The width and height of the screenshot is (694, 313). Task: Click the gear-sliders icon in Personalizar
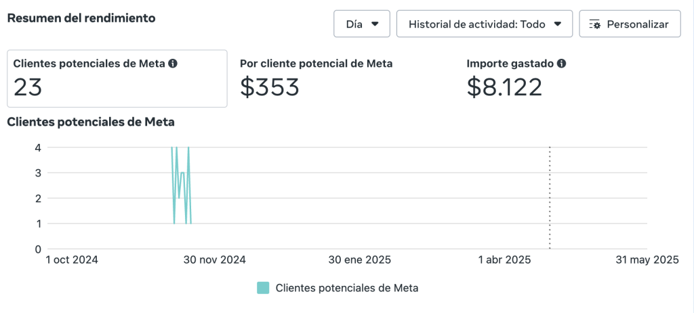(595, 24)
